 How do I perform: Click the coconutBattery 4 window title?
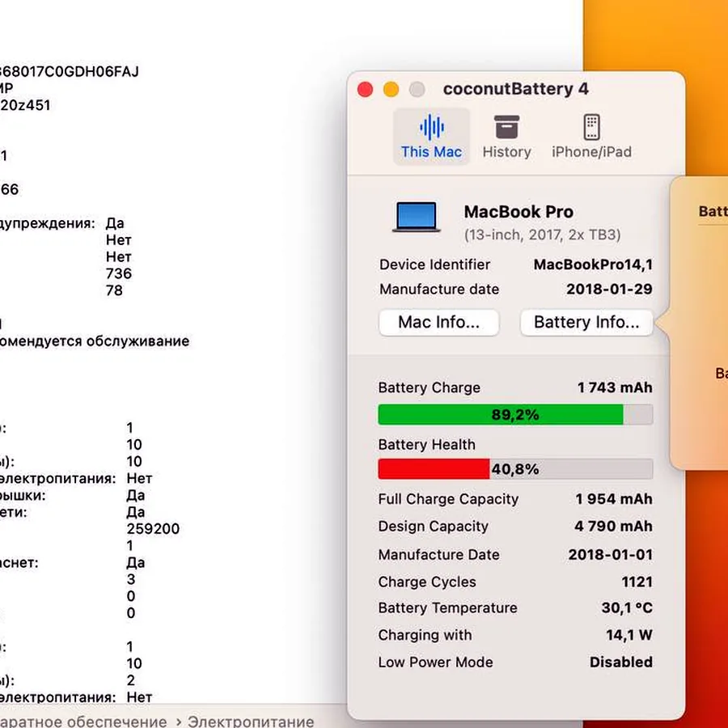click(515, 89)
